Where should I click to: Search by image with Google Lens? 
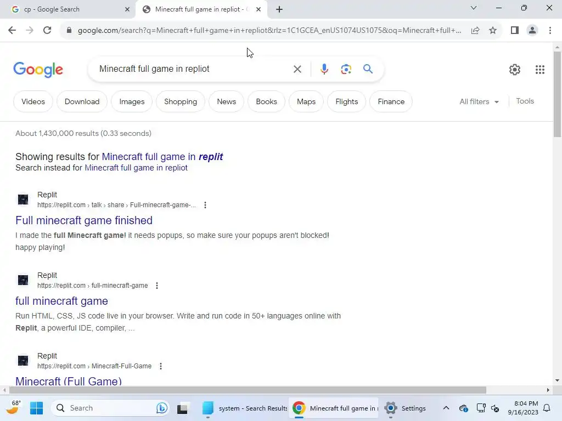[x=346, y=69]
